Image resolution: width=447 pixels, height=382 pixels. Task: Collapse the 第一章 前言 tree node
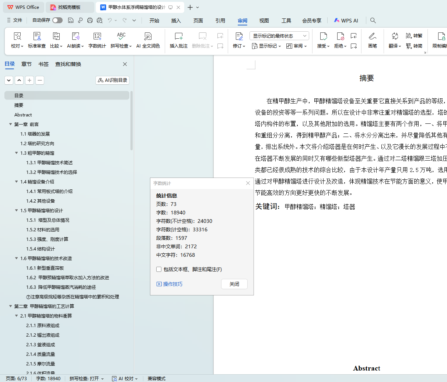coord(11,125)
